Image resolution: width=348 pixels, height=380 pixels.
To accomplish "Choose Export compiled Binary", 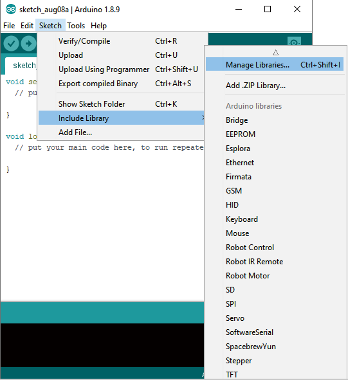I will pos(121,84).
